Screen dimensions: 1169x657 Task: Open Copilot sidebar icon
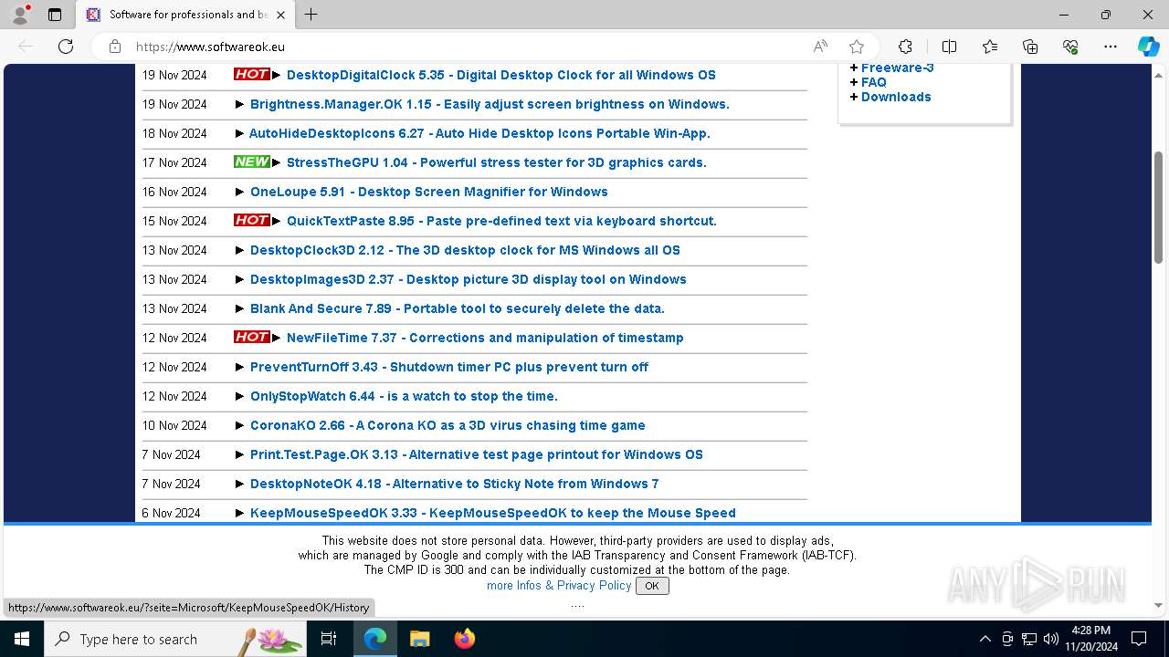click(x=1148, y=47)
